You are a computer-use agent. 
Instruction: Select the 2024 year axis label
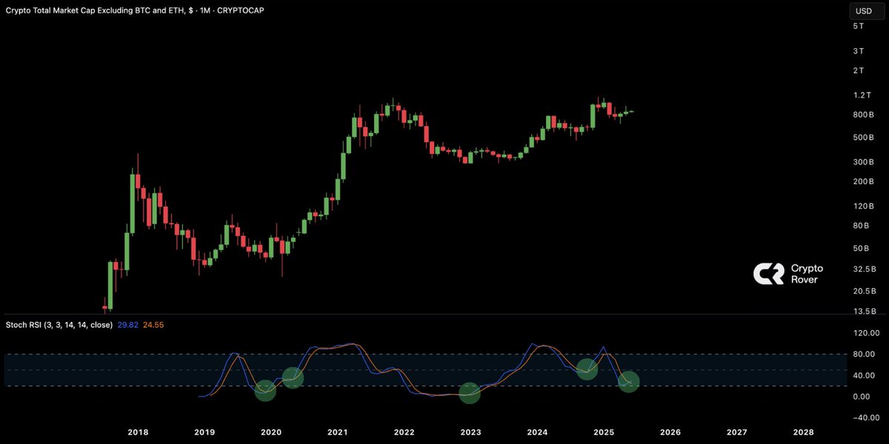pos(537,432)
